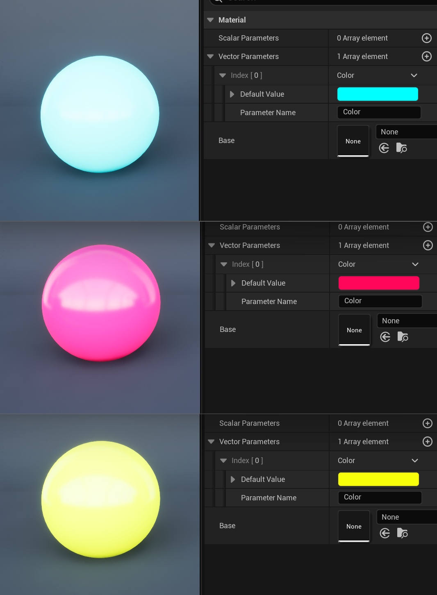This screenshot has width=437, height=595.
Task: Add Vector Parameters element in cyan sphere panel
Action: tap(426, 57)
